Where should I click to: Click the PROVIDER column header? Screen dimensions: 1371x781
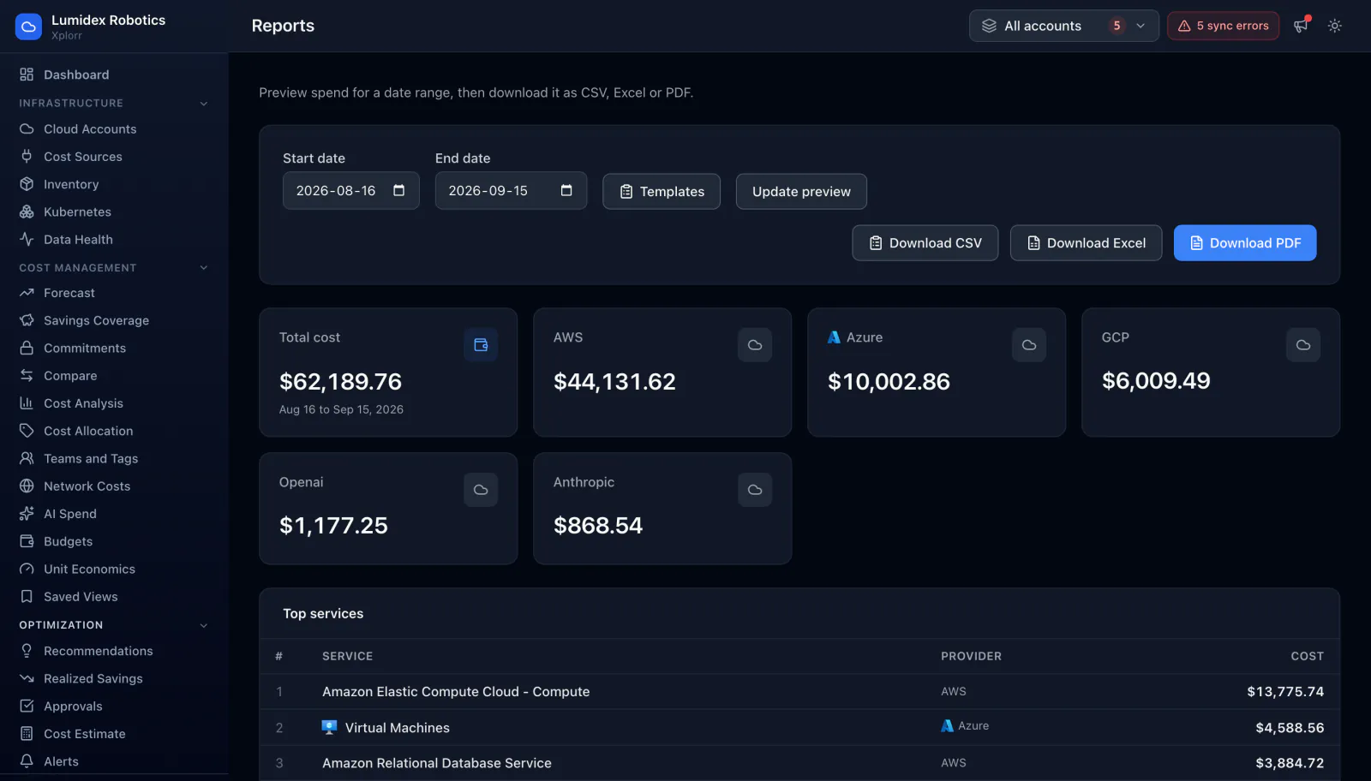pos(971,656)
